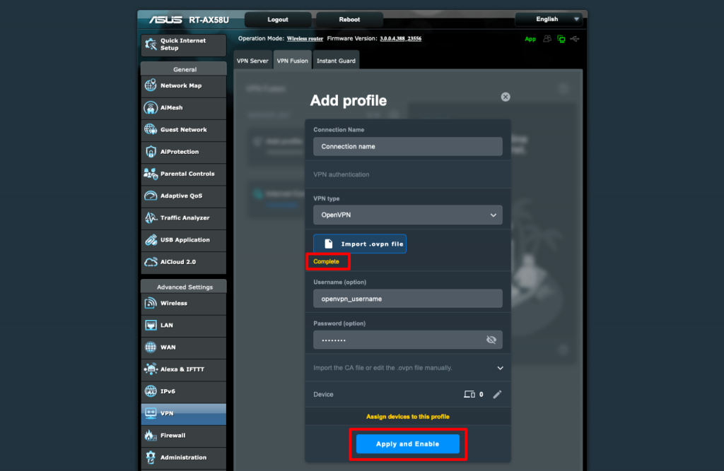Click the Parental Controls icon

tap(151, 174)
